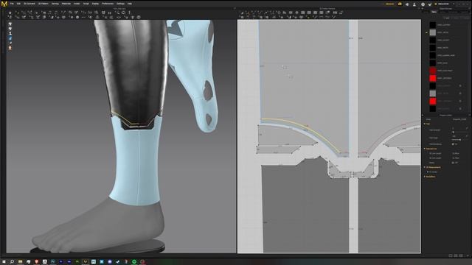Viewport: 472px width, 265px height.
Task: Open the Windows Start menu
Action: (4, 262)
